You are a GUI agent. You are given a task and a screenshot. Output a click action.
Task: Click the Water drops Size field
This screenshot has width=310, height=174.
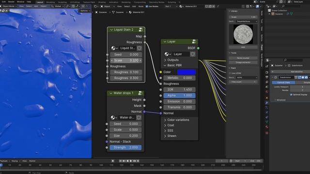point(125,136)
